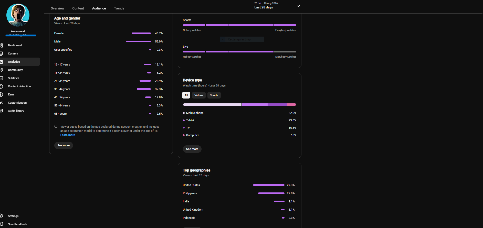The height and width of the screenshot is (228, 483).
Task: Open Customisation wand icon
Action: click(1, 103)
